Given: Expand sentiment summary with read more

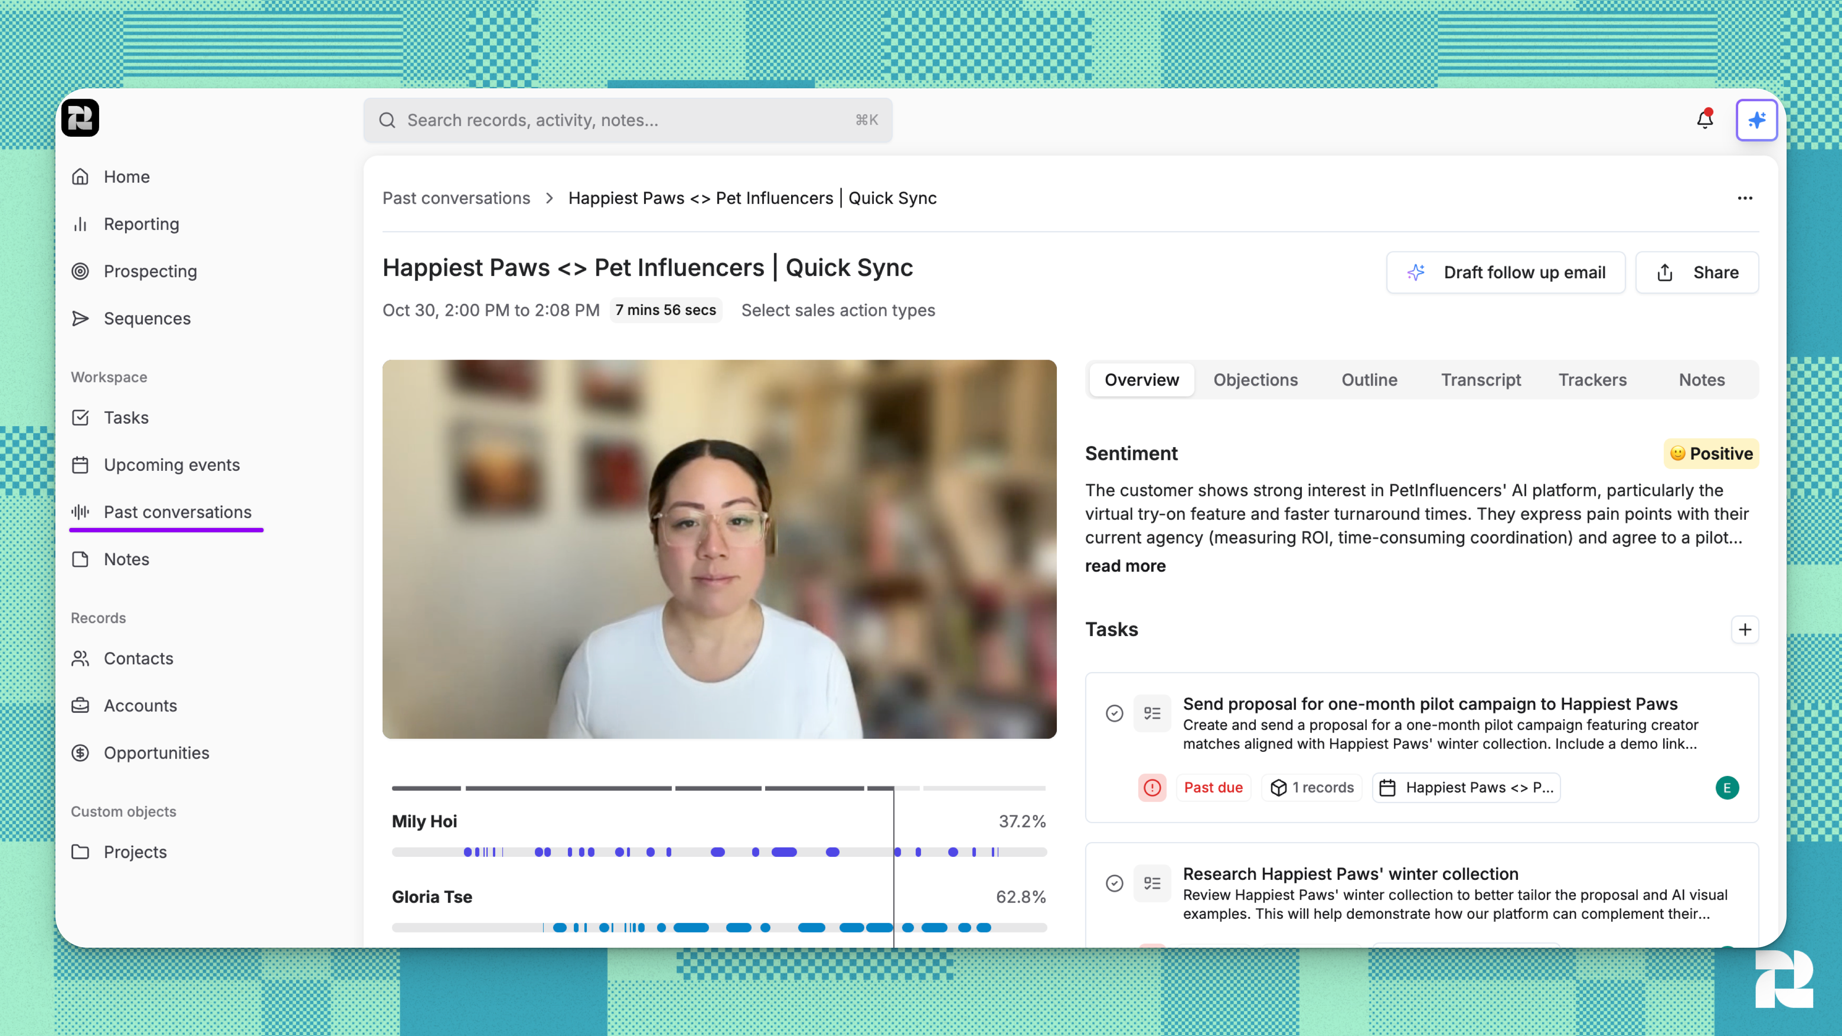Looking at the screenshot, I should pos(1125,566).
